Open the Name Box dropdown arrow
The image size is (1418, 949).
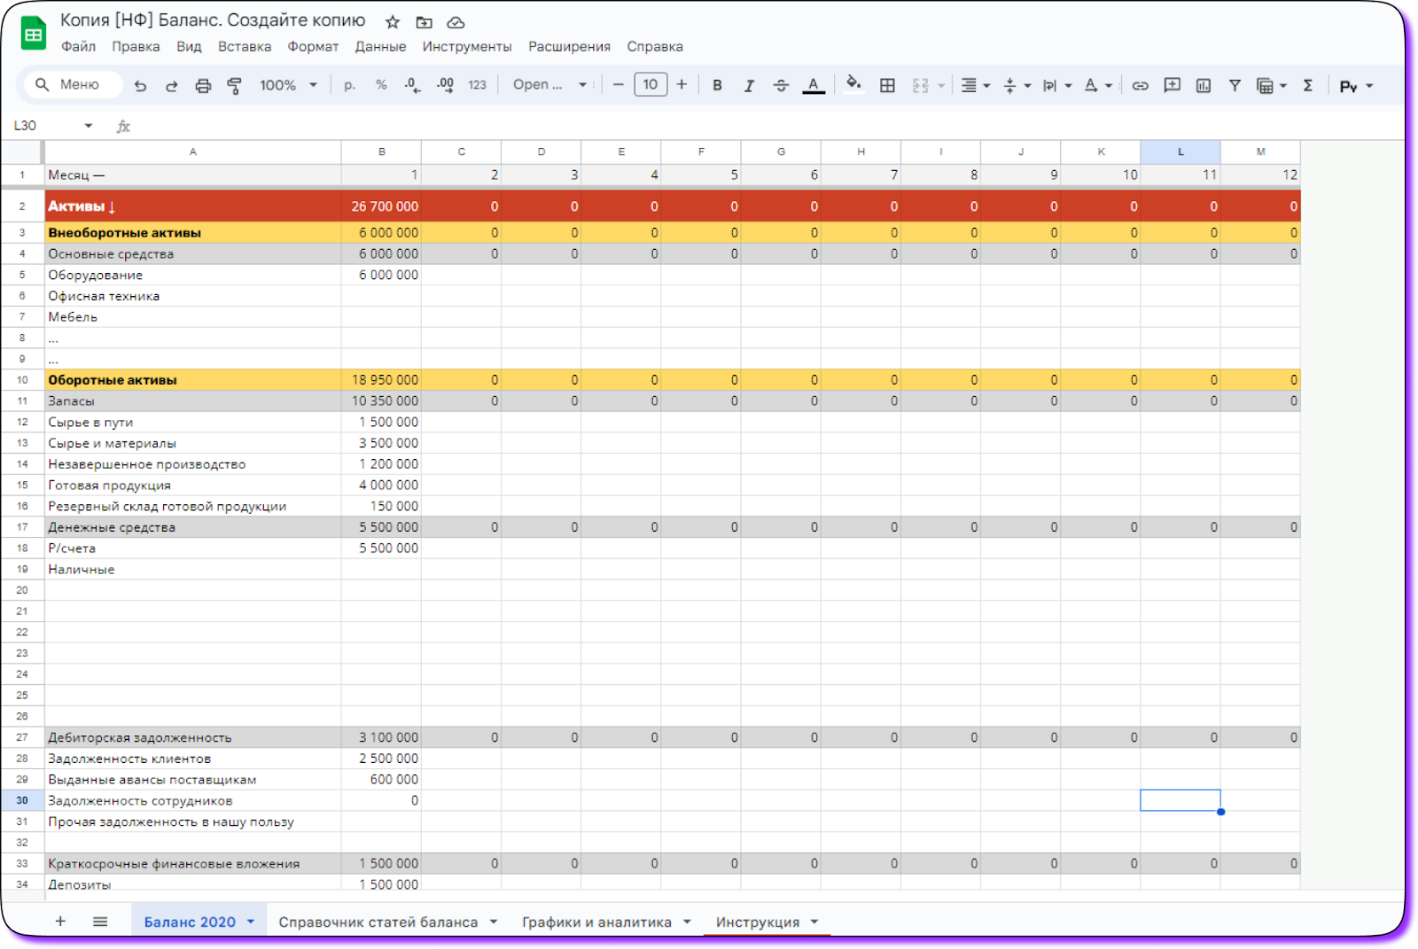89,126
